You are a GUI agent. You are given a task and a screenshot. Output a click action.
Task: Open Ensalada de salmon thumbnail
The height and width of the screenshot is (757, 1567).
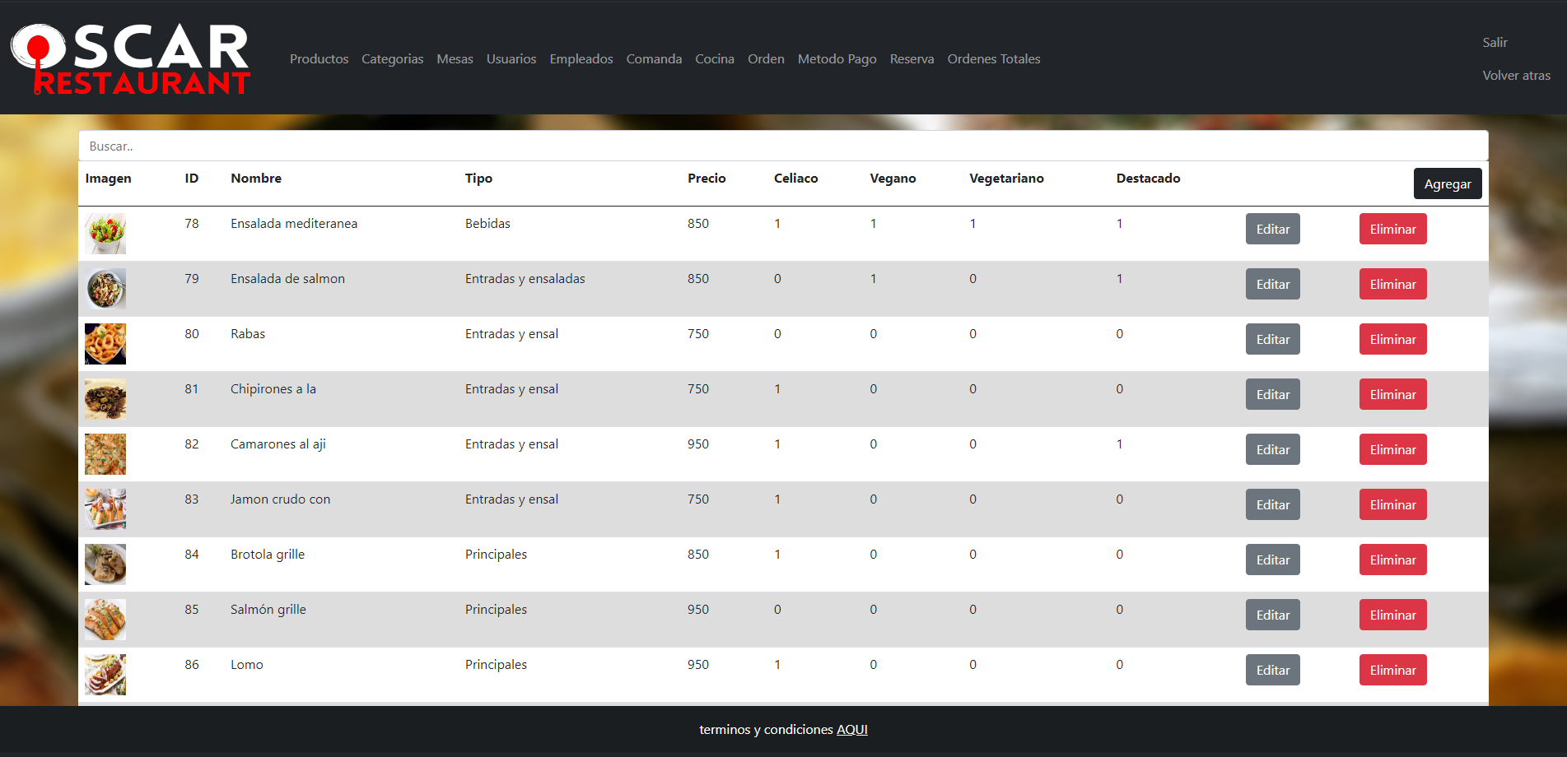[x=105, y=289]
